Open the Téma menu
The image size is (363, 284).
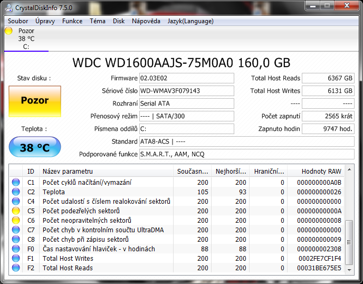point(98,21)
